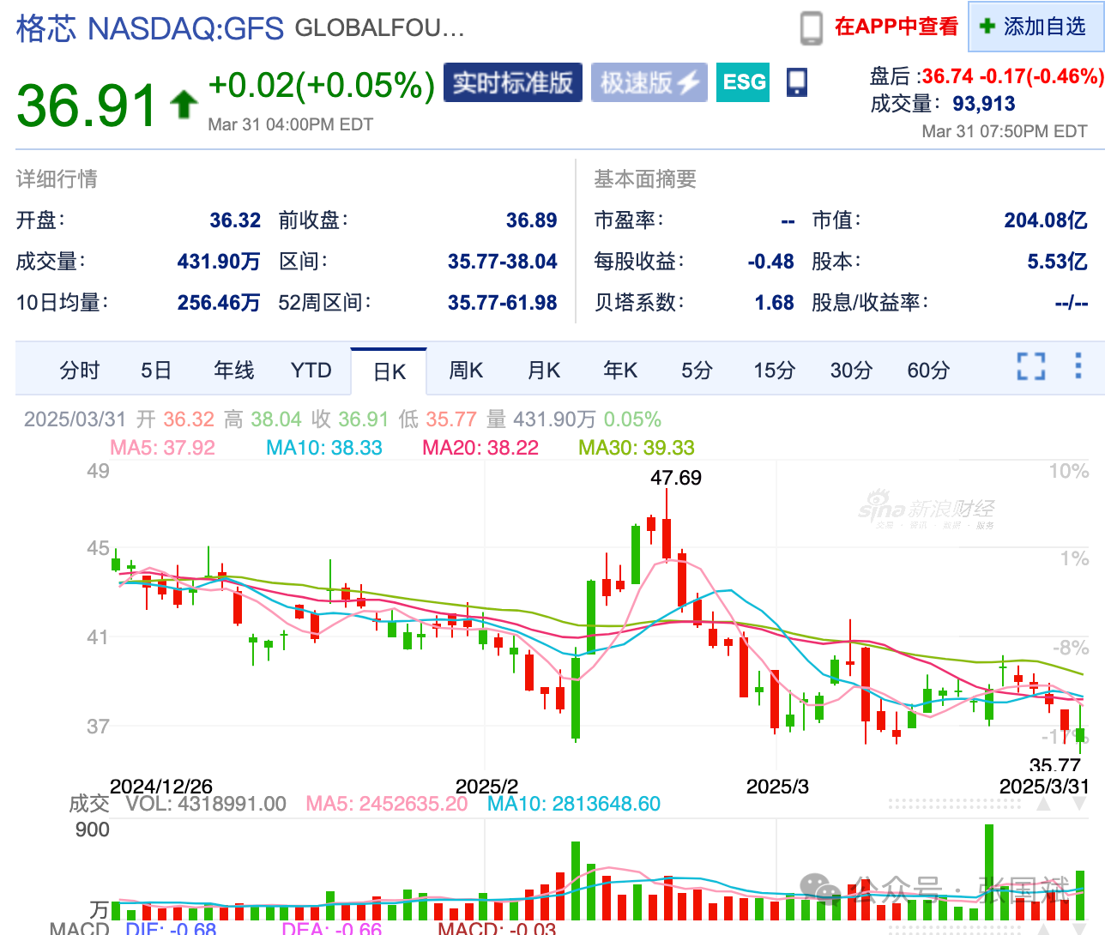Open the three-dot chart options menu
This screenshot has width=1105, height=935.
(1078, 366)
